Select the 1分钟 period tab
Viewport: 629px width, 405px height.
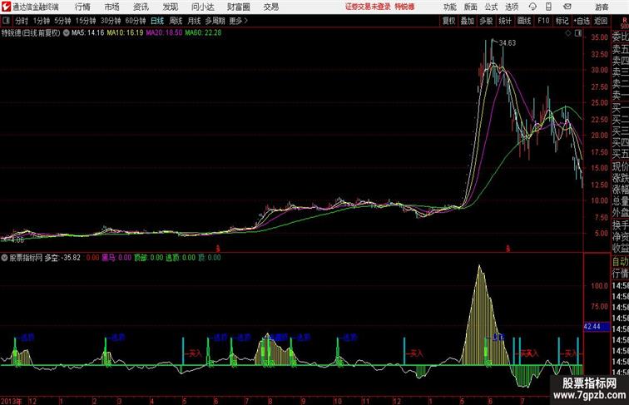pos(42,21)
